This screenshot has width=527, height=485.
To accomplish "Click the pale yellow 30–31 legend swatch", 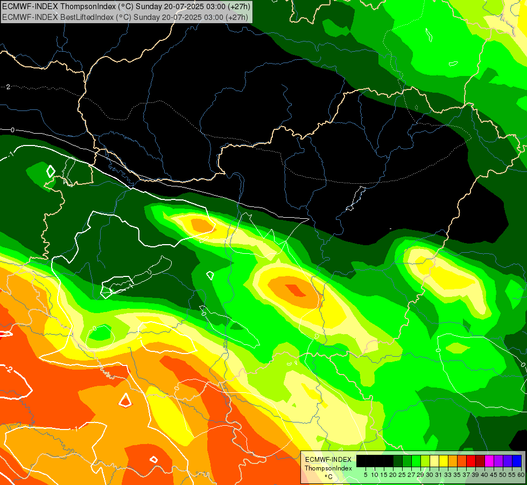I will pos(434,461).
